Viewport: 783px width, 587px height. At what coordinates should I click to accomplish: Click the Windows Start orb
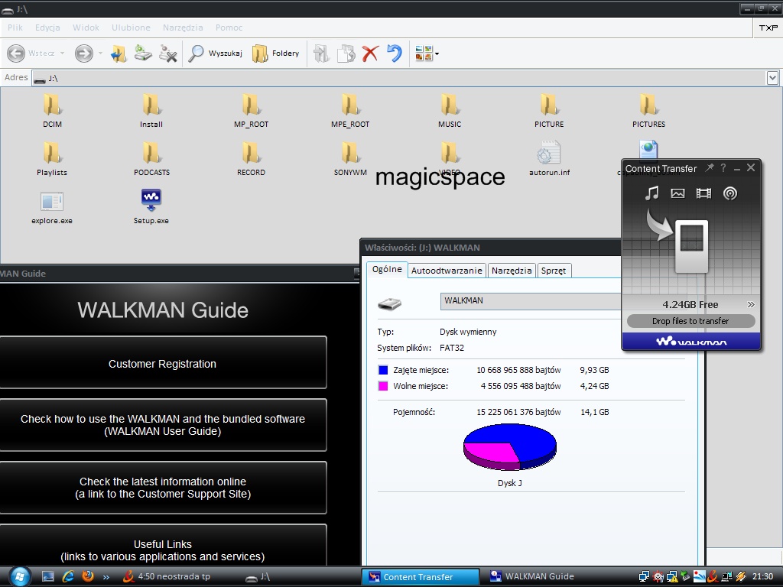[19, 576]
